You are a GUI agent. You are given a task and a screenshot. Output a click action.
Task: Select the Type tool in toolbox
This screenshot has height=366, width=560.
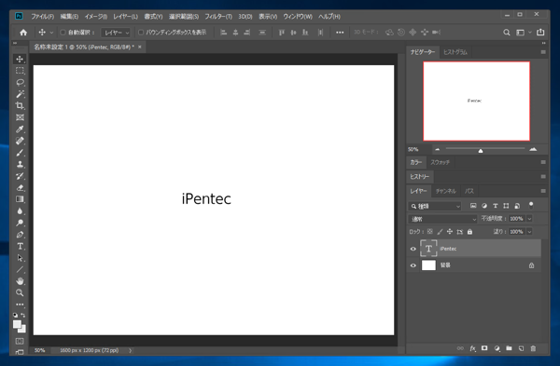click(x=20, y=246)
